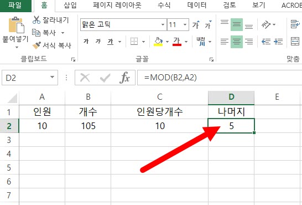Click the wrap text icon
Viewport: 302px width, 205px height.
tap(295, 24)
